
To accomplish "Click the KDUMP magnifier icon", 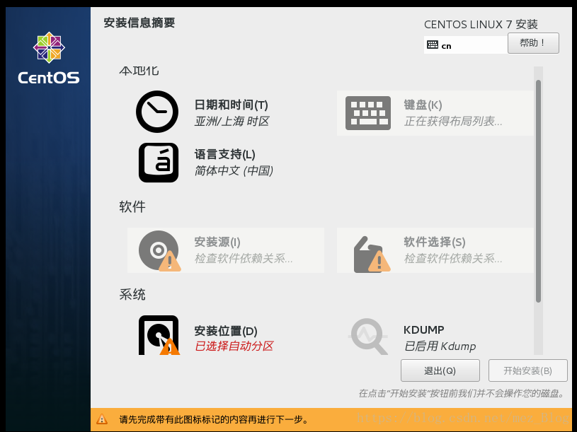I will [367, 333].
